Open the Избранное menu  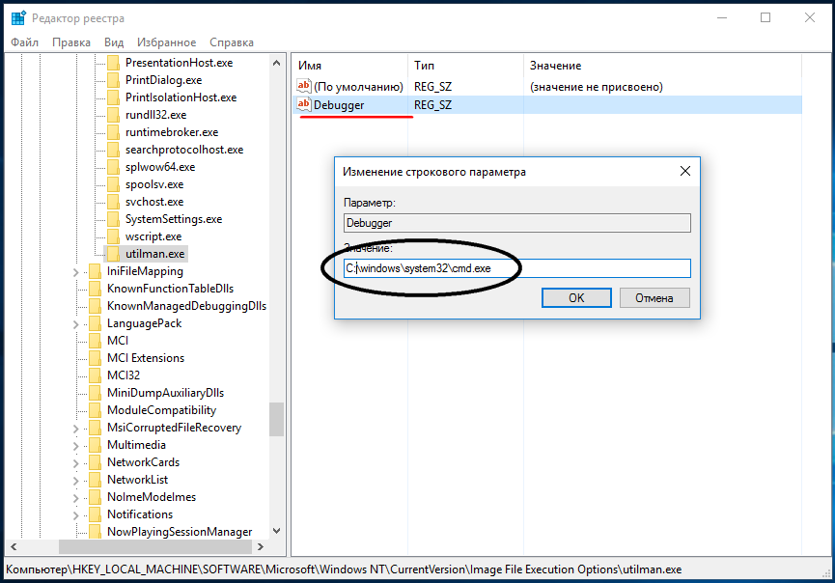[167, 42]
